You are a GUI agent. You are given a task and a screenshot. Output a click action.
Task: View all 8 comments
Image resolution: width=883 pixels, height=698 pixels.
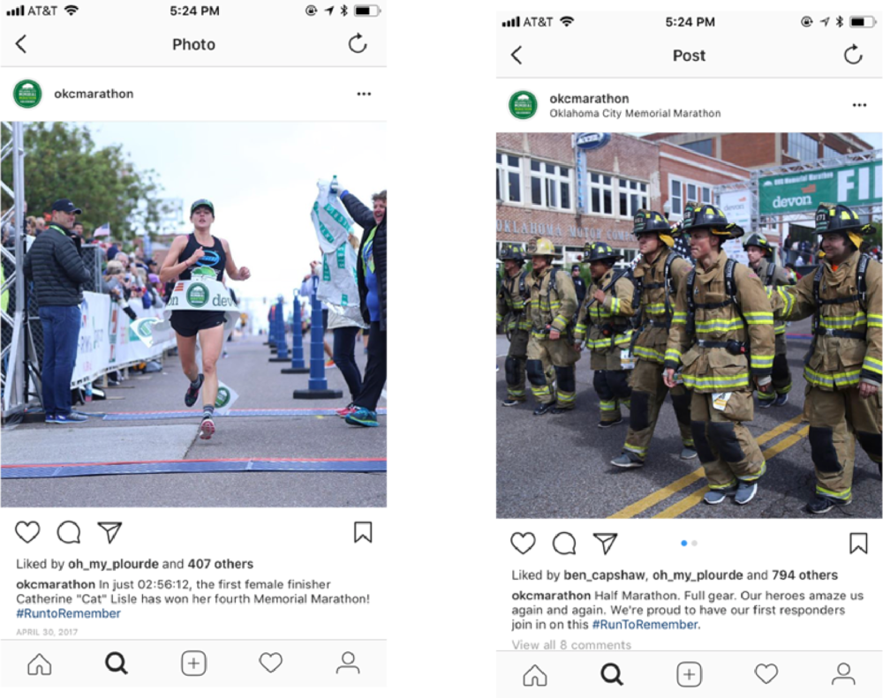[571, 644]
